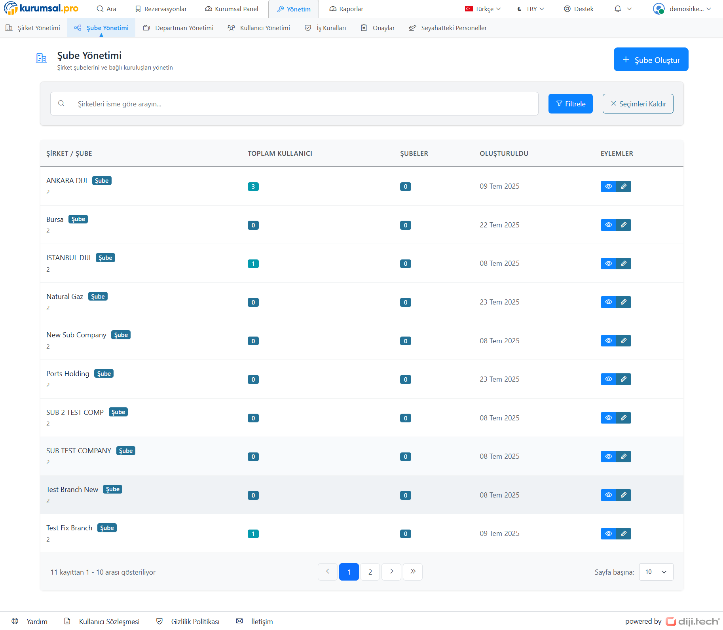Open the Türkçe language dropdown
The width and height of the screenshot is (723, 630).
pyautogui.click(x=483, y=9)
